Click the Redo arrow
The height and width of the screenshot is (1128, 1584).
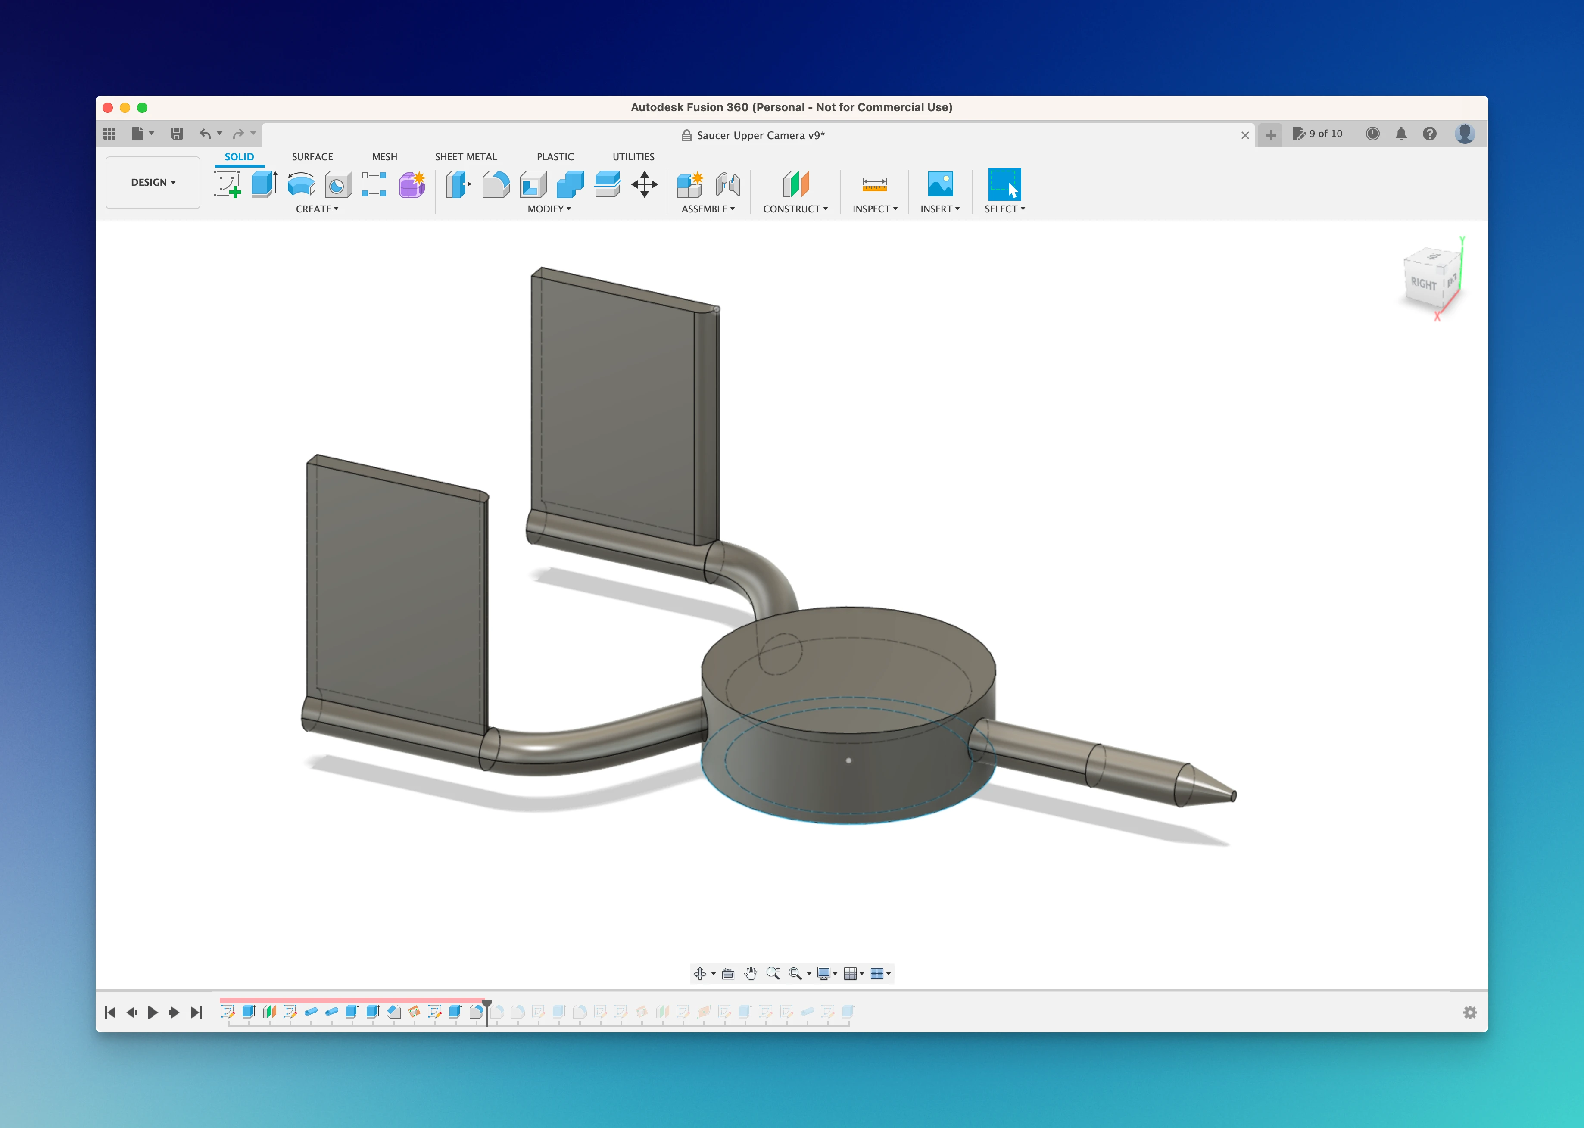[x=238, y=133]
